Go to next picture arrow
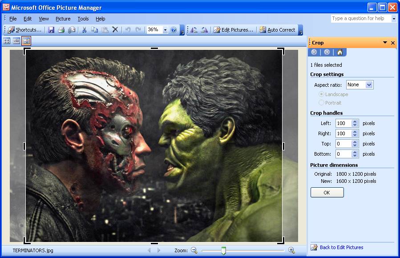This screenshot has width=400, height=258. pos(159,250)
